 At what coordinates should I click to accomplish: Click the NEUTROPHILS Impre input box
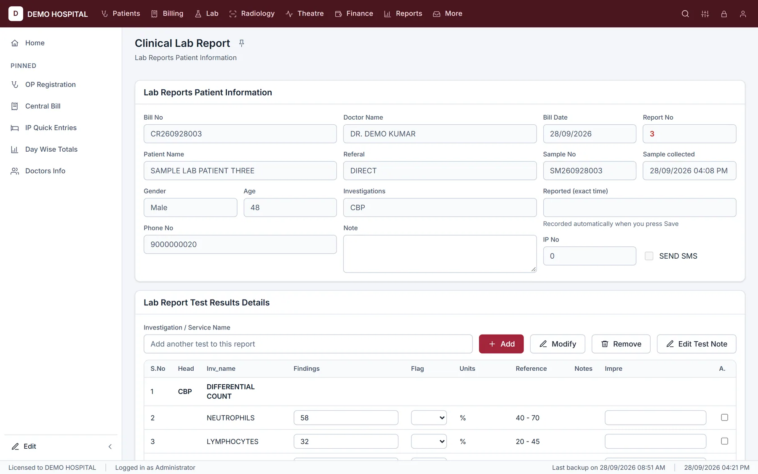[655, 418]
